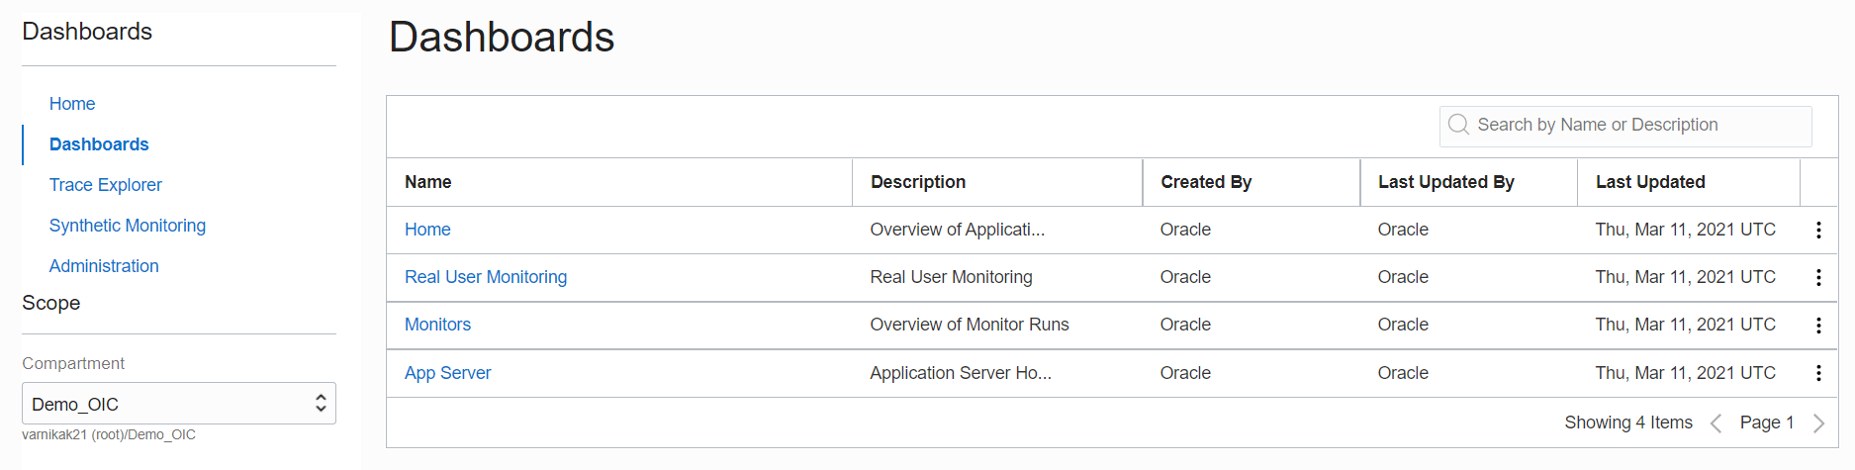Open kebab menu for Monitors row
Viewport: 1855px width, 470px height.
[1817, 325]
